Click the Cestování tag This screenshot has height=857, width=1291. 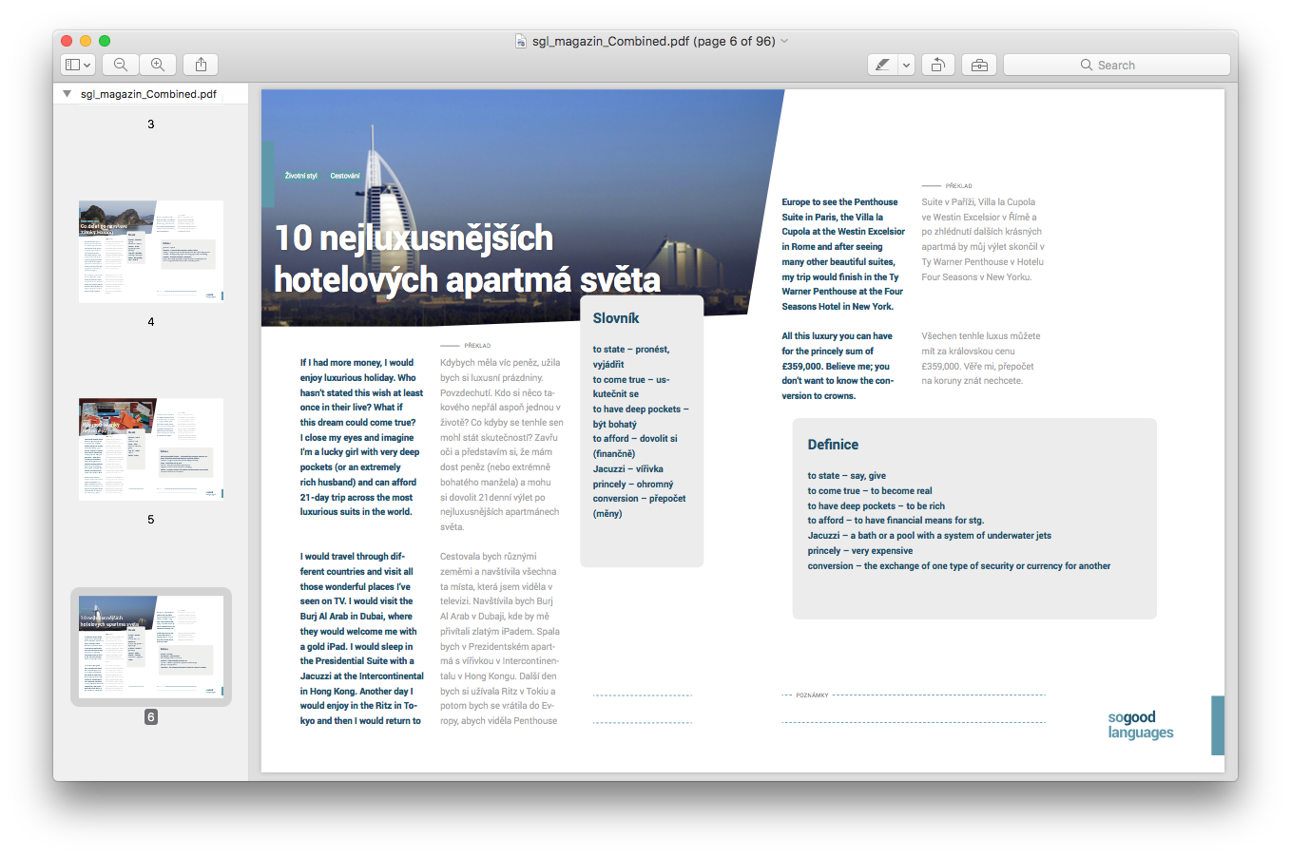(345, 176)
